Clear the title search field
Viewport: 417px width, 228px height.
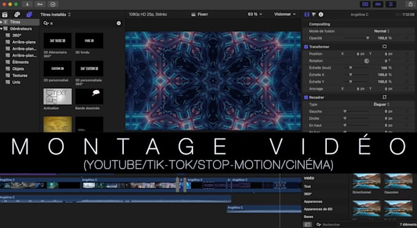[118, 23]
